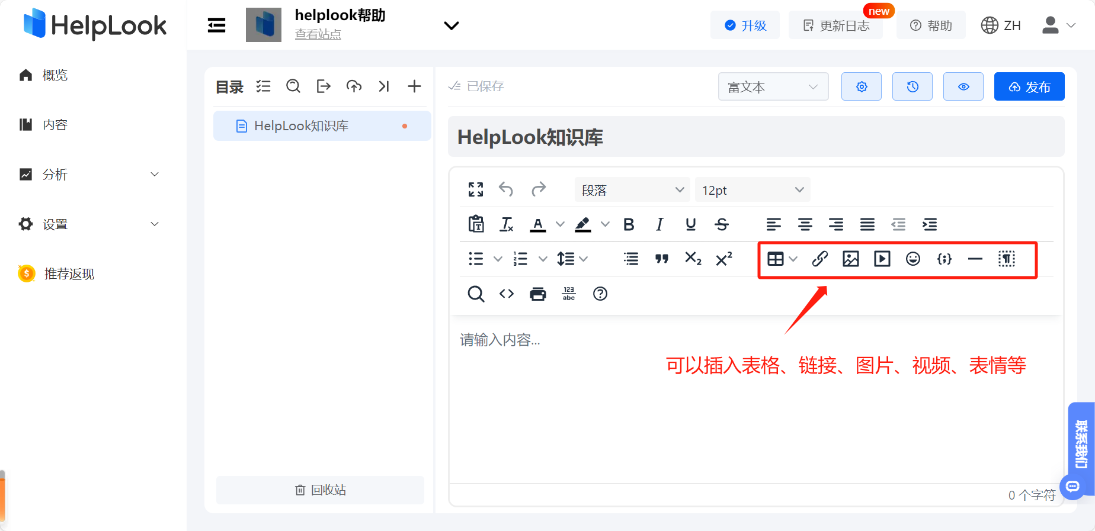This screenshot has height=531, width=1095.
Task: Insert a video
Action: [882, 259]
